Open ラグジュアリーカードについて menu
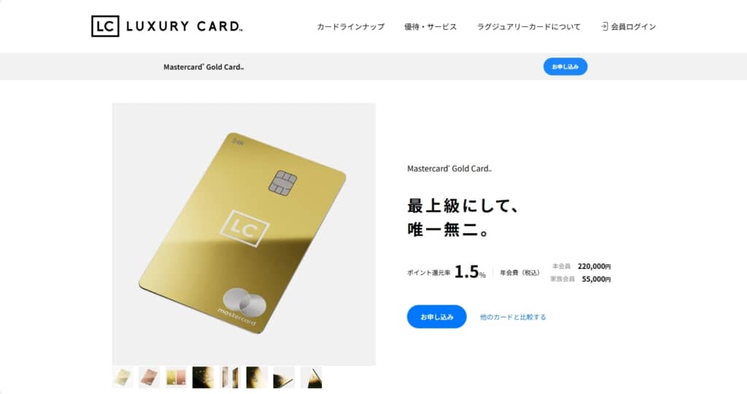The width and height of the screenshot is (747, 394). (x=529, y=27)
